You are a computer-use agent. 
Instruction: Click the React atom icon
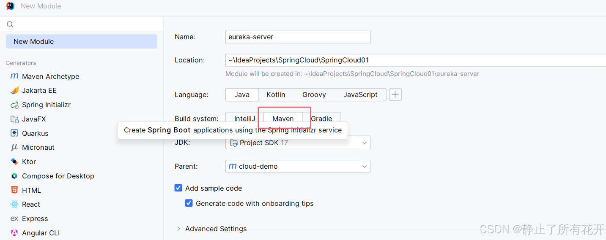coord(14,204)
